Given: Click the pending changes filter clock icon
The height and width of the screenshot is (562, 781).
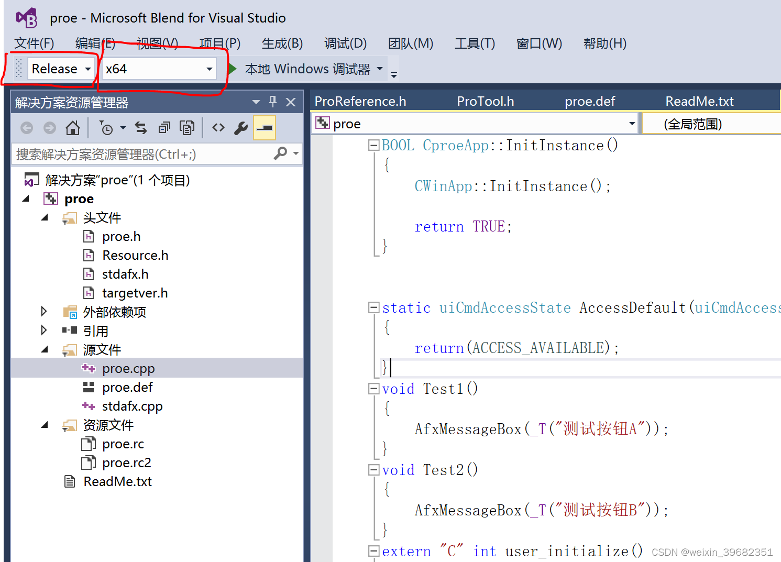Looking at the screenshot, I should [x=107, y=128].
